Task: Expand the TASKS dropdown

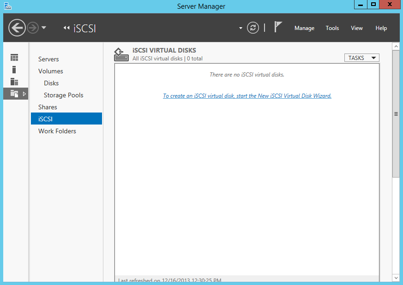Action: click(361, 58)
